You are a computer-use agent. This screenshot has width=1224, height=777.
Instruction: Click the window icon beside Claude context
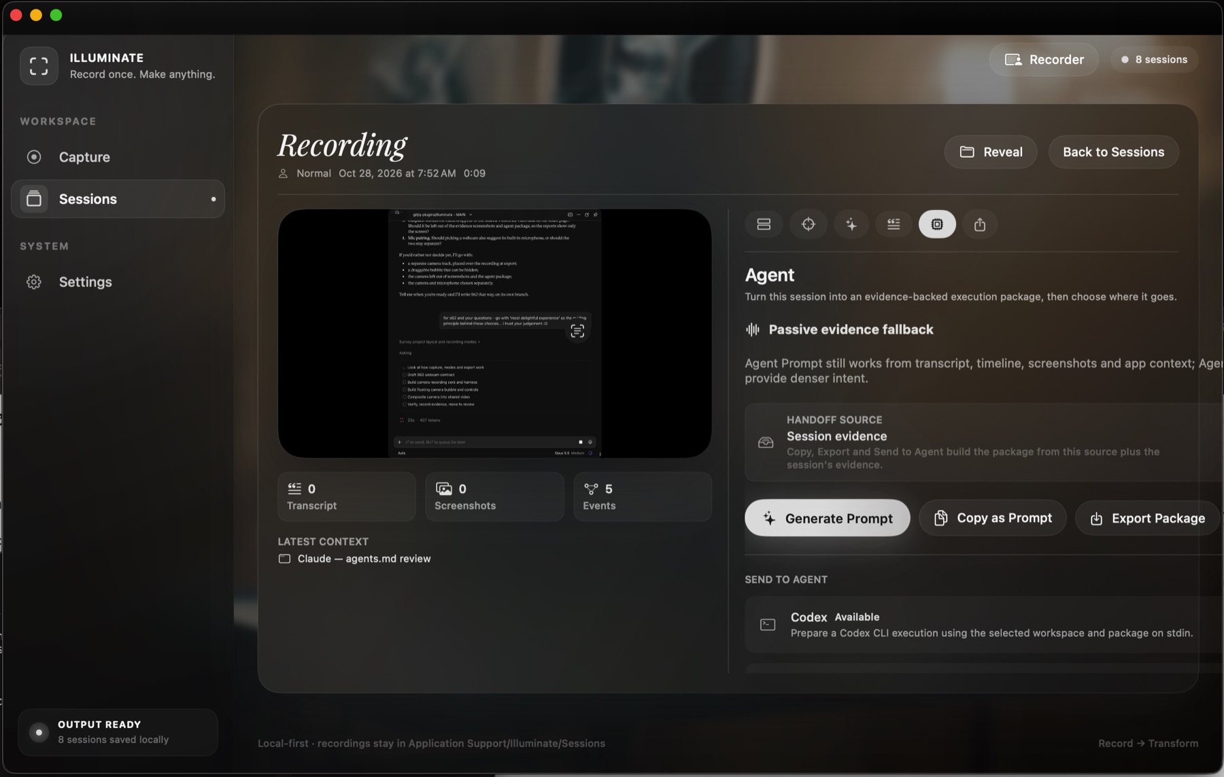tap(284, 559)
